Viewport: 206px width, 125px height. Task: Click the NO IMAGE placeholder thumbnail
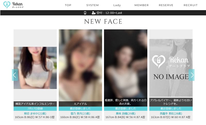[171, 68]
